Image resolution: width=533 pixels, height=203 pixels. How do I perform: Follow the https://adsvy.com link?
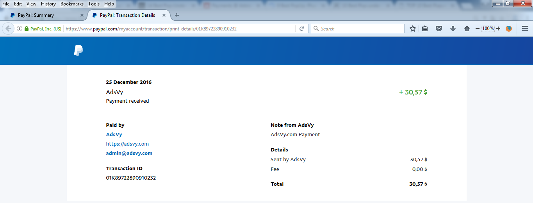127,144
